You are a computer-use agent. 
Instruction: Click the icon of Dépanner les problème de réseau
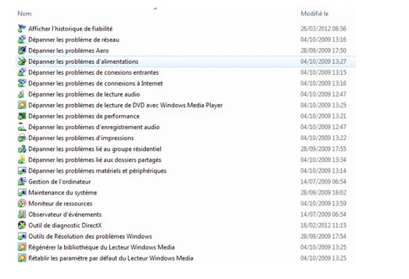click(x=22, y=40)
